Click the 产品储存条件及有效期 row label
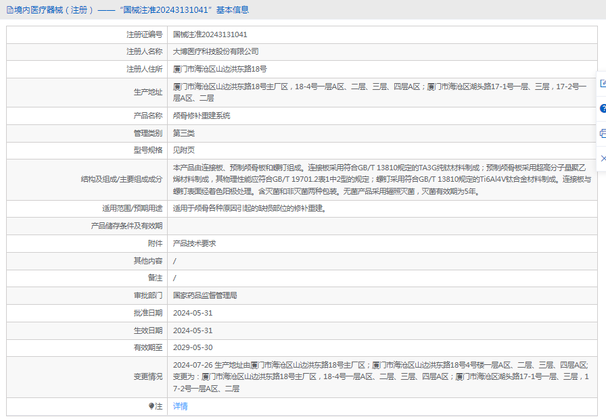 (126, 226)
